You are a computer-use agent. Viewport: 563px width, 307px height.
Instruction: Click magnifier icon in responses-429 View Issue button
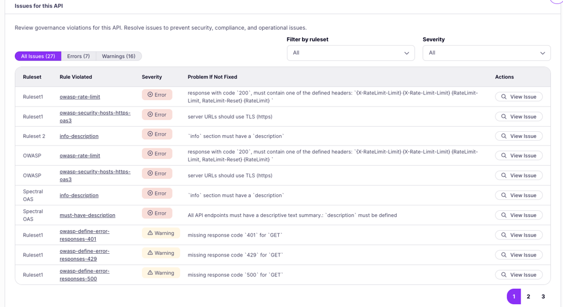click(504, 255)
